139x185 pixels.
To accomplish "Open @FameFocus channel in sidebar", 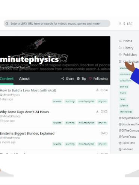I will point(127,137).
